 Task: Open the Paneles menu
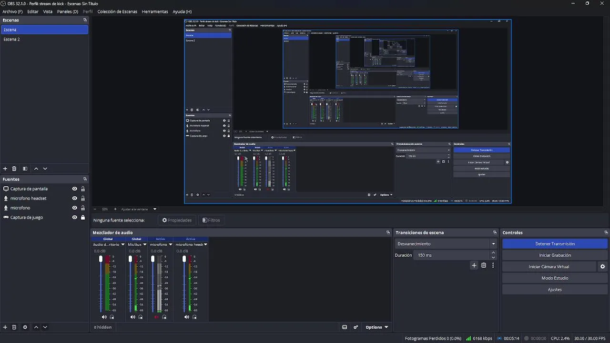click(x=68, y=11)
